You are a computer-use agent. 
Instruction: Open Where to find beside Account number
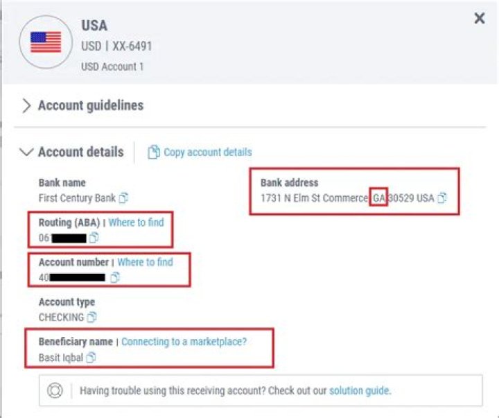[145, 262]
